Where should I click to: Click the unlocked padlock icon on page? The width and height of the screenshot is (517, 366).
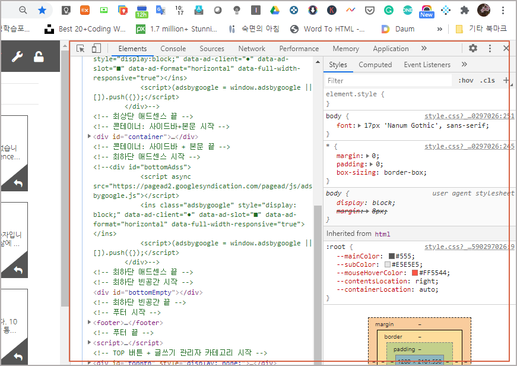coord(39,57)
